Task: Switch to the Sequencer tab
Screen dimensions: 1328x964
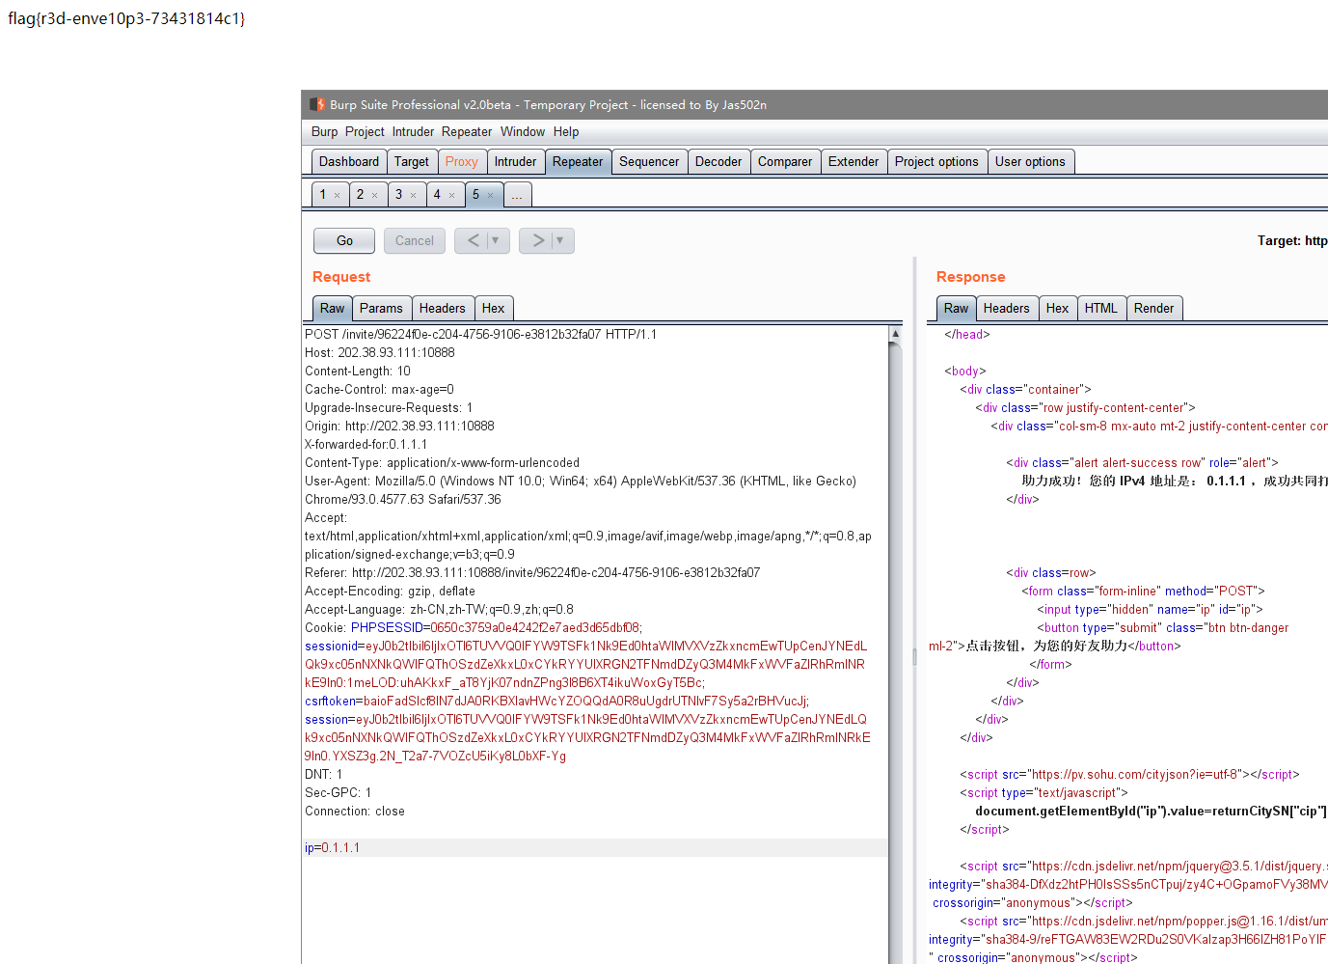Action: coord(649,161)
